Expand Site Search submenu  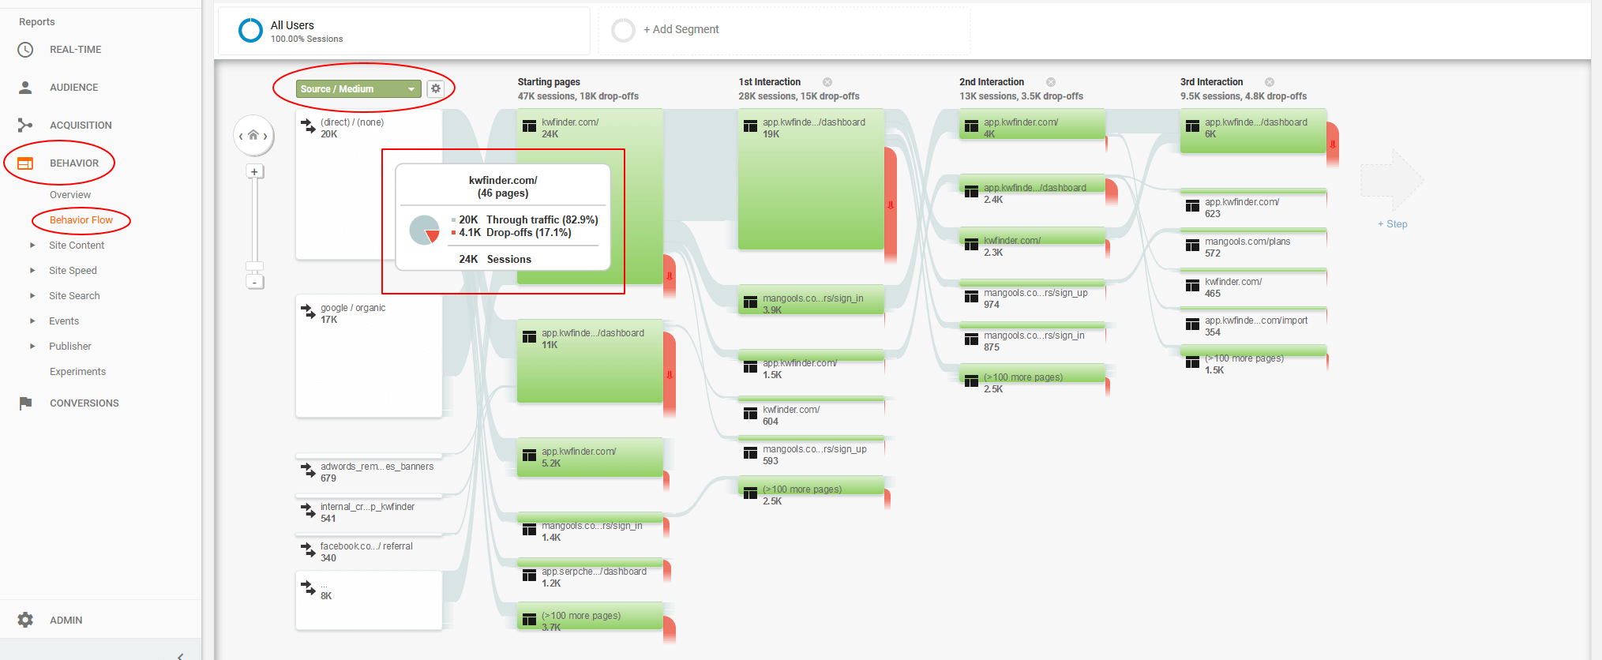[x=32, y=296]
